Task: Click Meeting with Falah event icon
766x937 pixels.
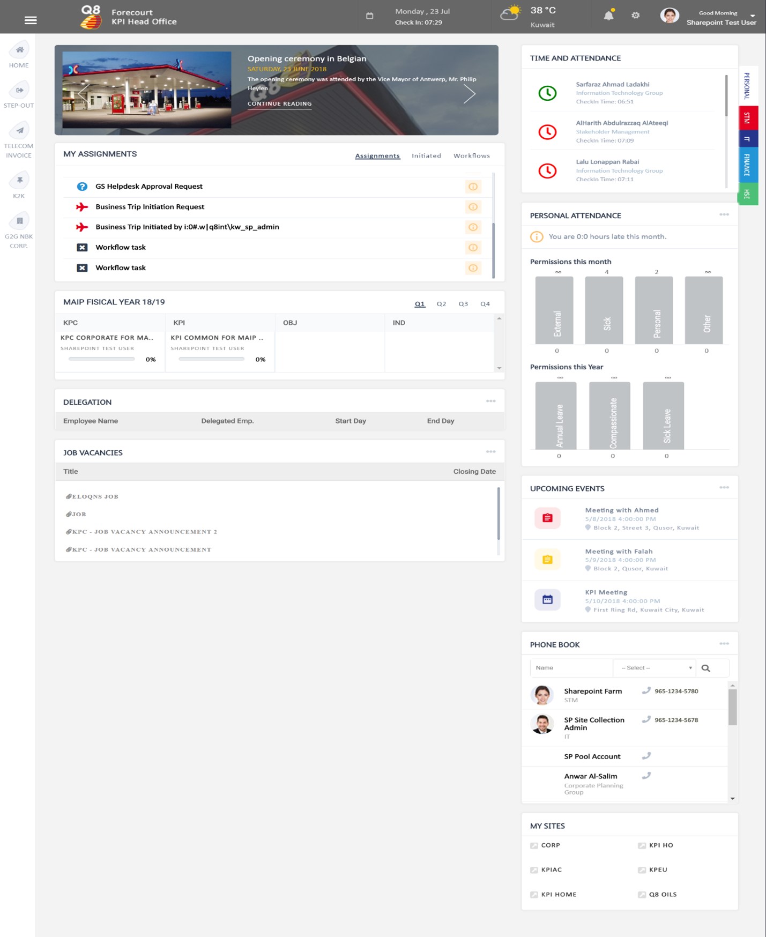Action: [547, 559]
